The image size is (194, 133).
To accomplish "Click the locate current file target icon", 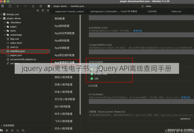I will [x=38, y=11].
